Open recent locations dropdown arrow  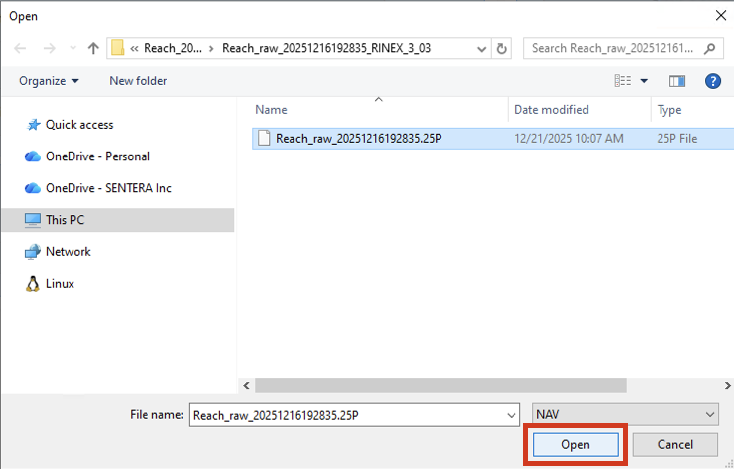(x=73, y=48)
